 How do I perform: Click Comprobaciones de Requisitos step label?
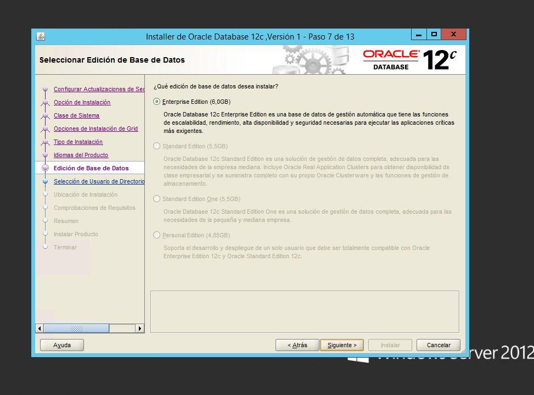[x=94, y=208]
